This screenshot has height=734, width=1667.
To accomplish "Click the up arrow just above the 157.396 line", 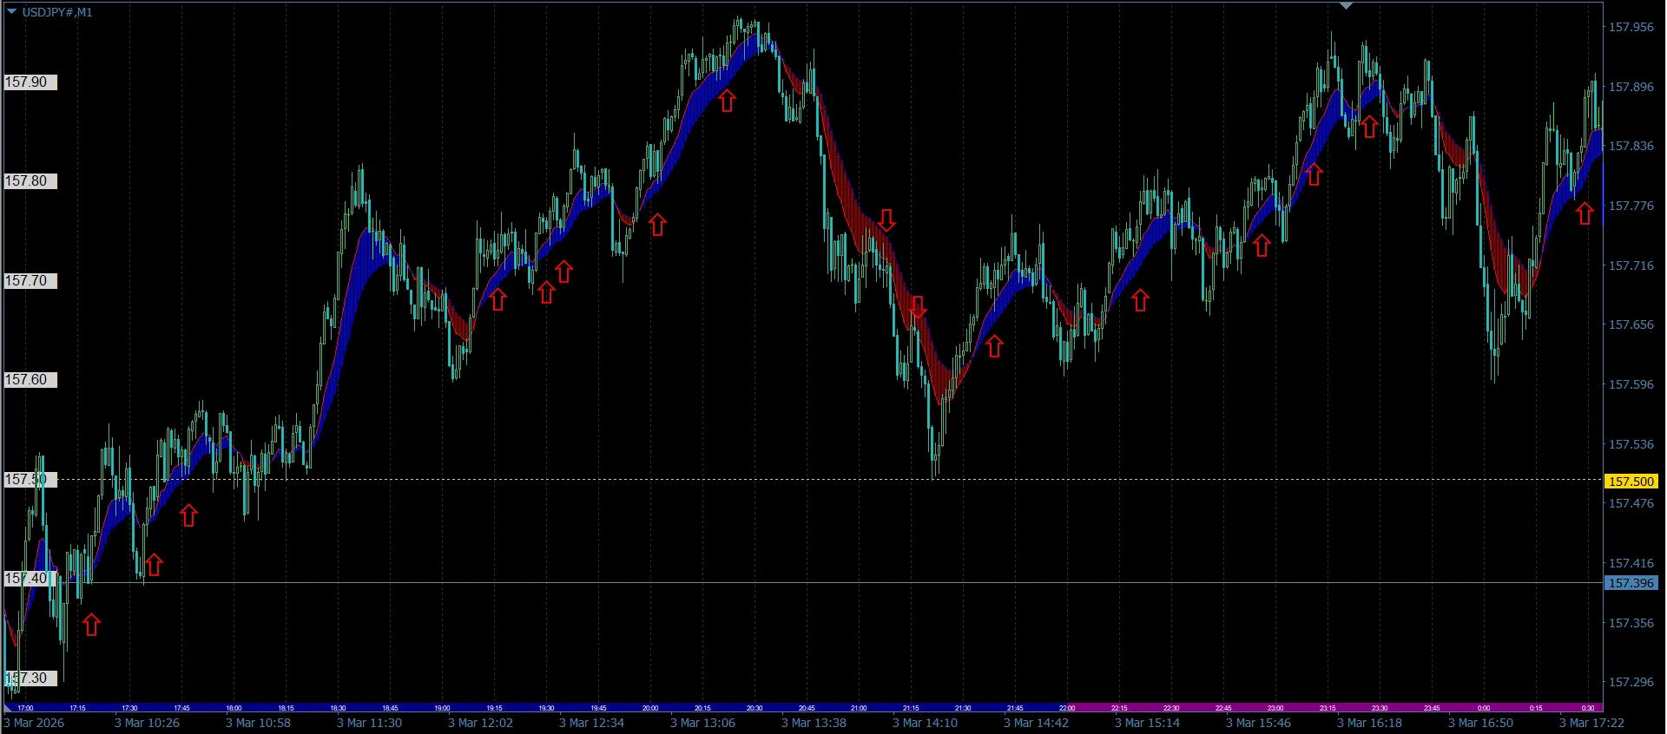I will [154, 565].
